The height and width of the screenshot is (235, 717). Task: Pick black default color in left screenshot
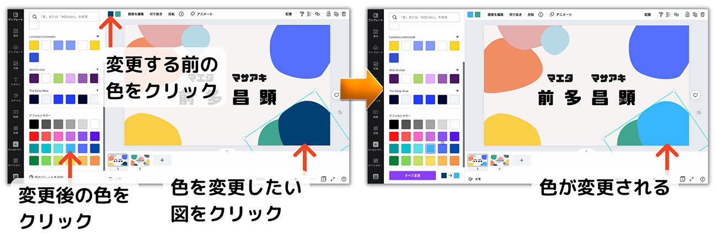(34, 124)
